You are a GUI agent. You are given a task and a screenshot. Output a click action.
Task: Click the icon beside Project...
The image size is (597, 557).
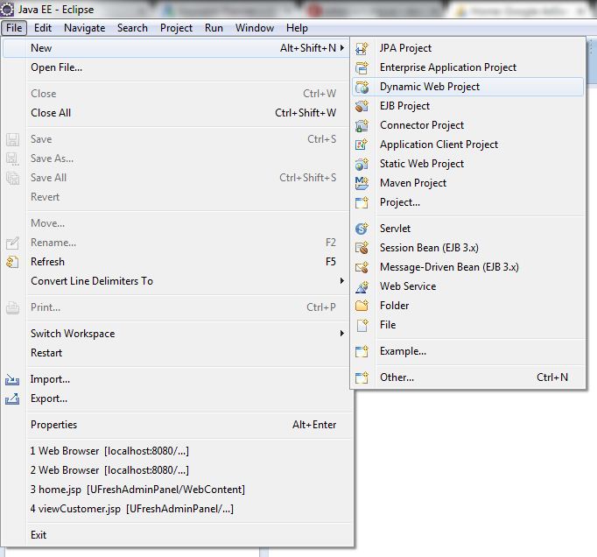(x=362, y=202)
